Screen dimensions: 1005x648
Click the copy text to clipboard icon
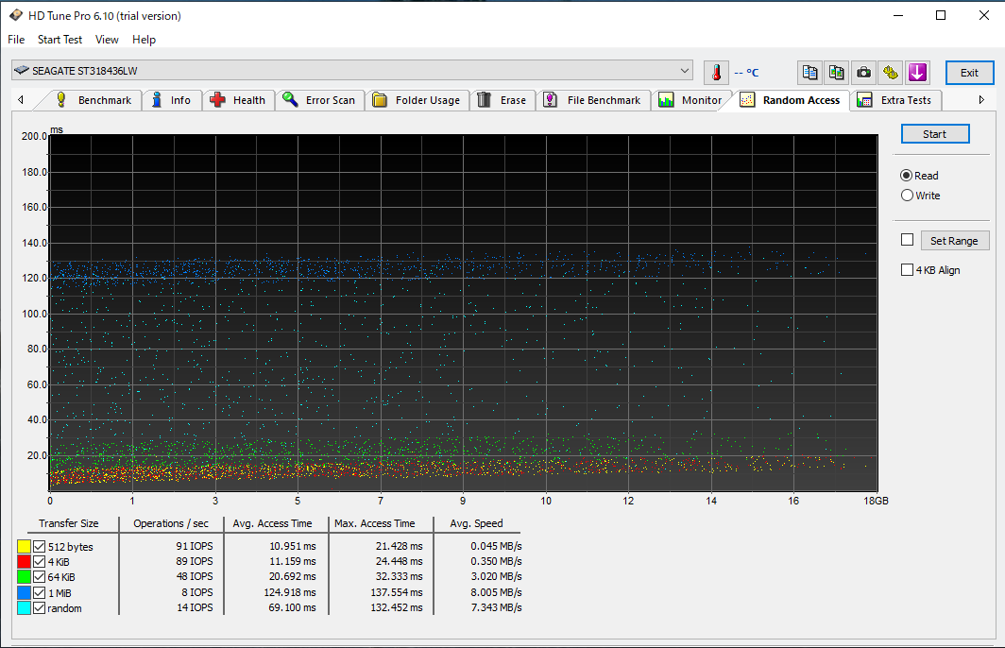coord(809,73)
